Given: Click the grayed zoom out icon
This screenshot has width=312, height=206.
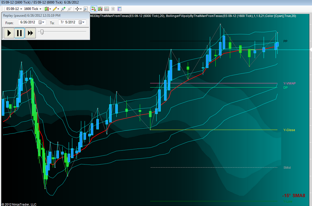Looking at the screenshot, I should 70,9.
